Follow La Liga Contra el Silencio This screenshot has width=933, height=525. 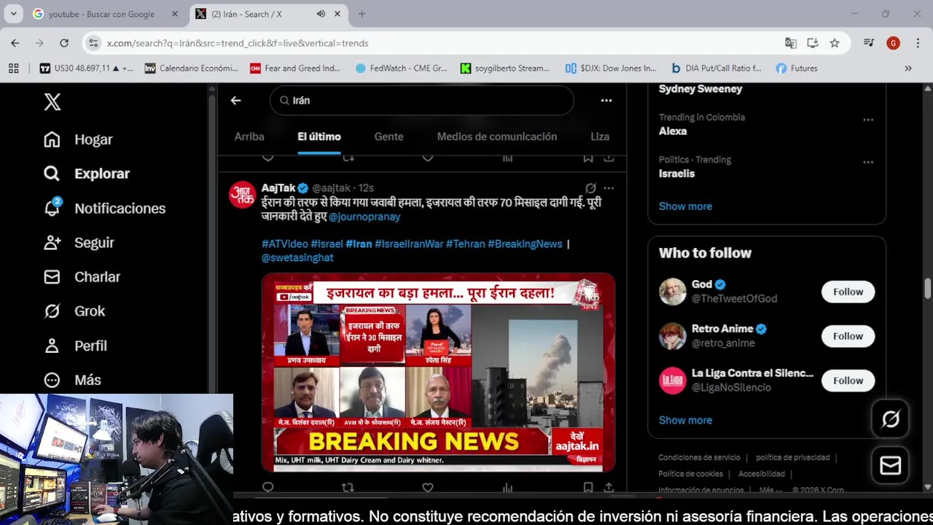(x=848, y=381)
